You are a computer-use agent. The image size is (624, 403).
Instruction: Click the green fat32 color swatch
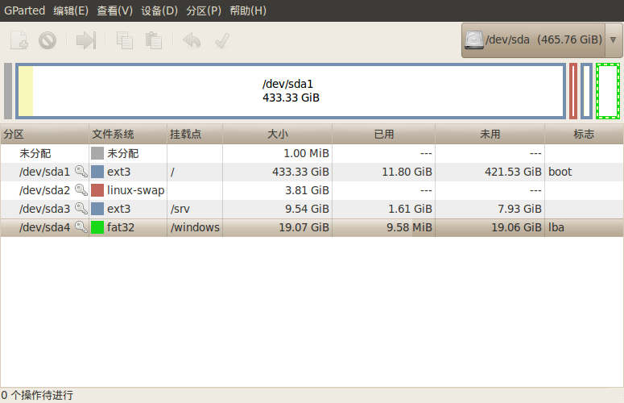pyautogui.click(x=97, y=227)
